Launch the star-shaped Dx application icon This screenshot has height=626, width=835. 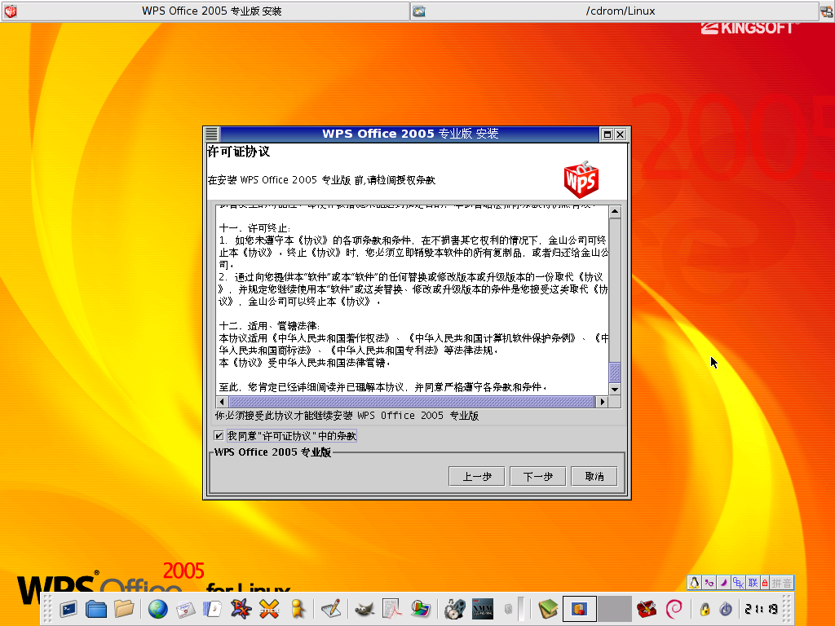pos(241,608)
